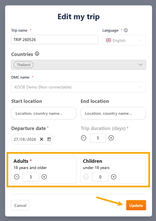Focus the End location field

[113, 113]
